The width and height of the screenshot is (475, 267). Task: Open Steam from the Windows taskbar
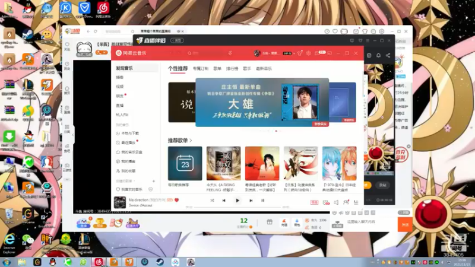point(160,262)
